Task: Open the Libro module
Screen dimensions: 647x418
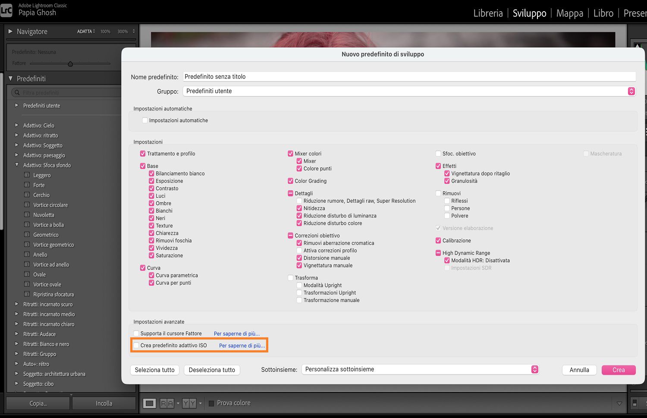Action: tap(603, 13)
